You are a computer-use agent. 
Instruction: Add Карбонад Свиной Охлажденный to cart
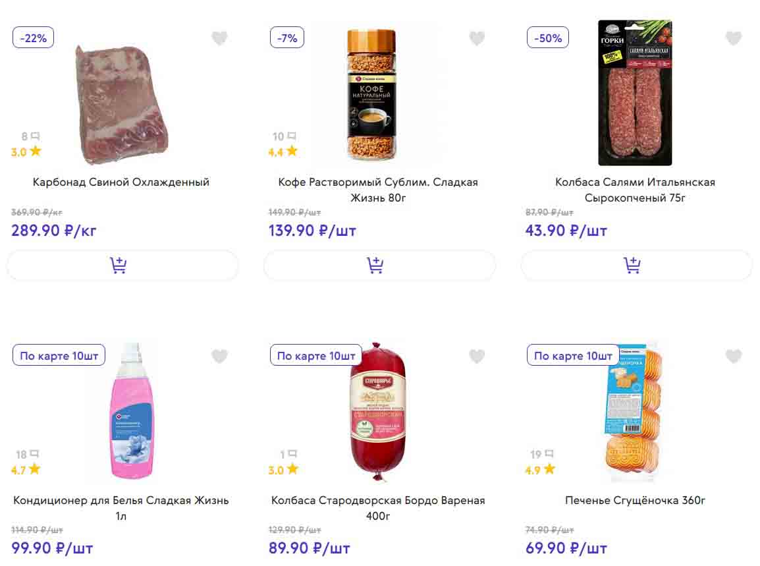click(122, 266)
